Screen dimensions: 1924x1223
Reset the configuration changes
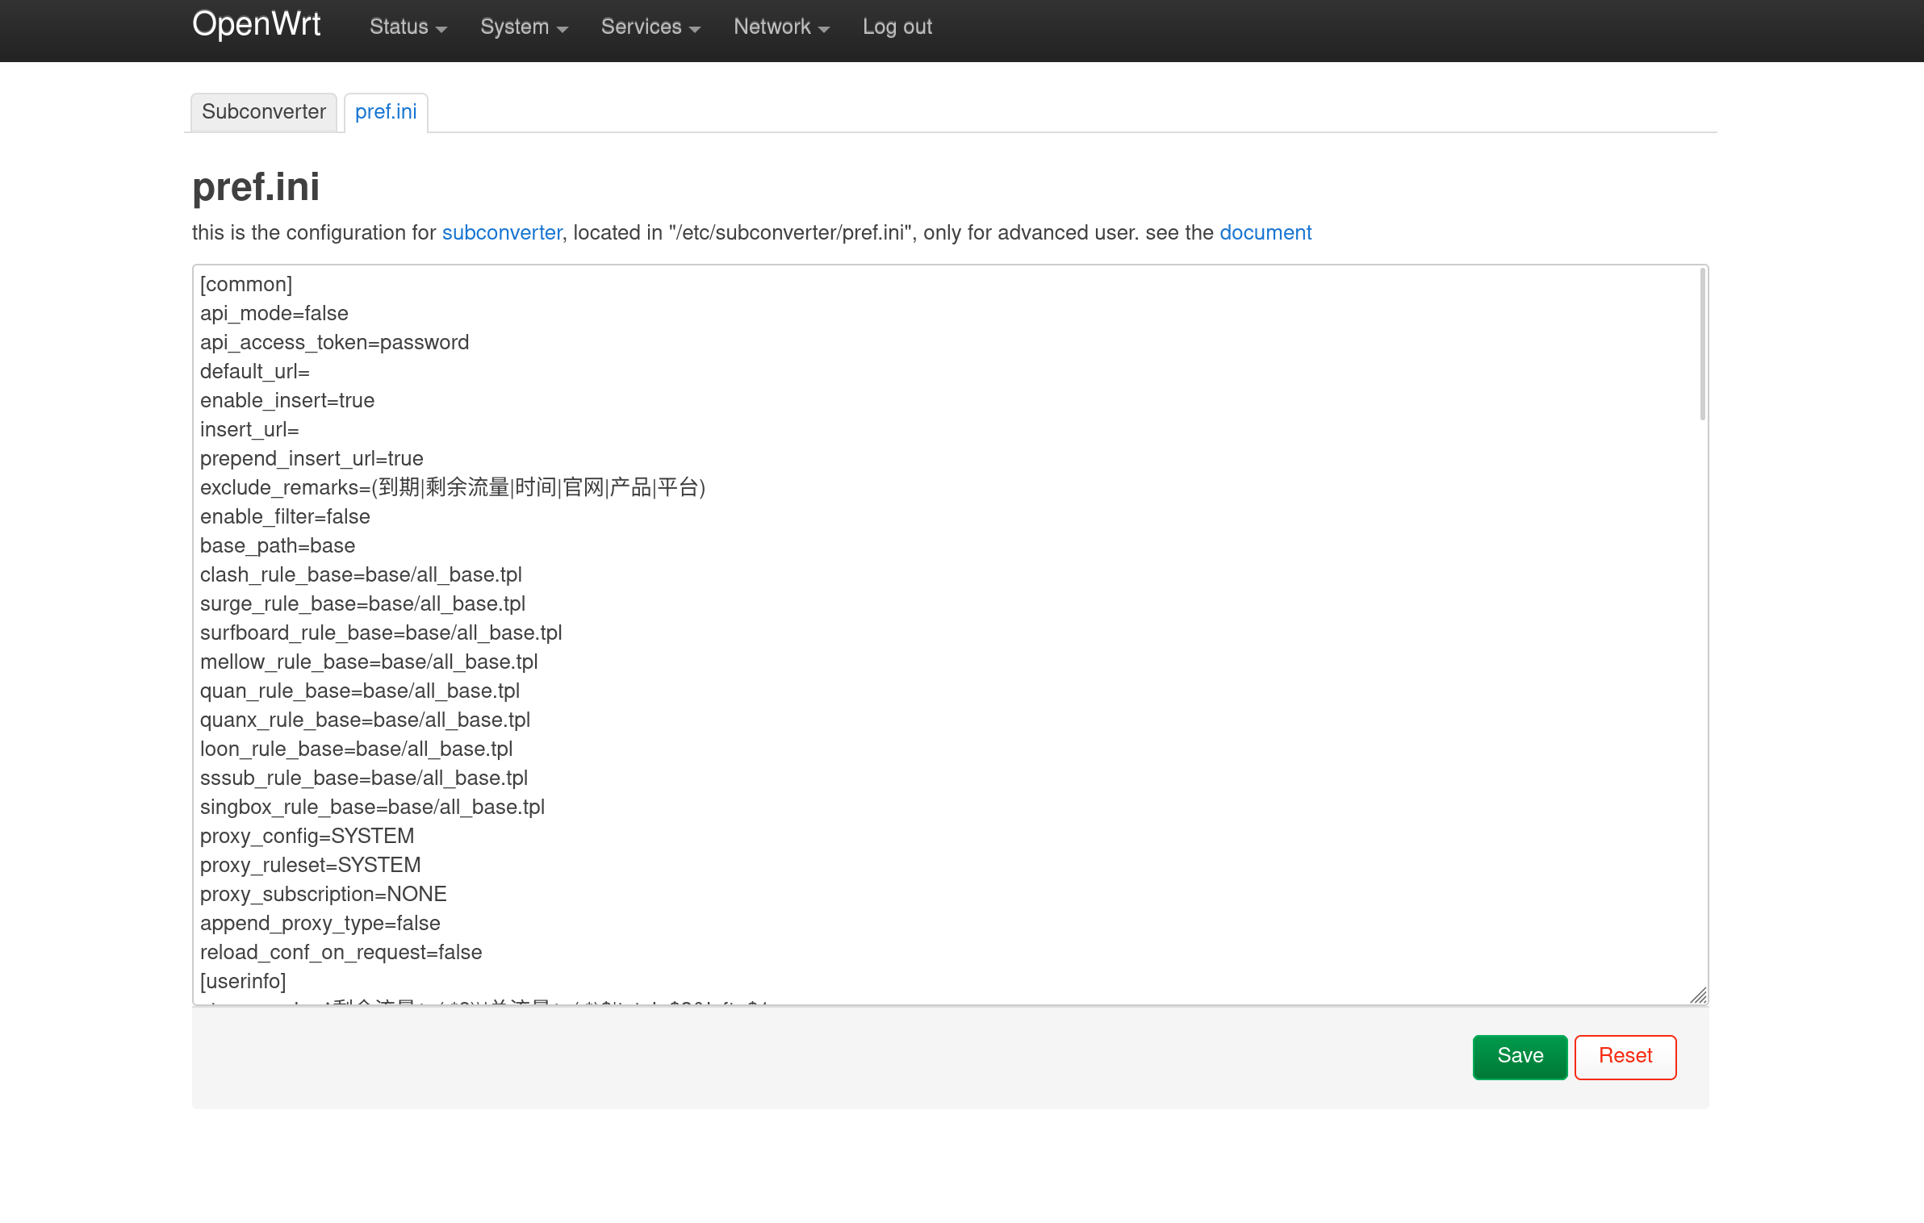1625,1056
